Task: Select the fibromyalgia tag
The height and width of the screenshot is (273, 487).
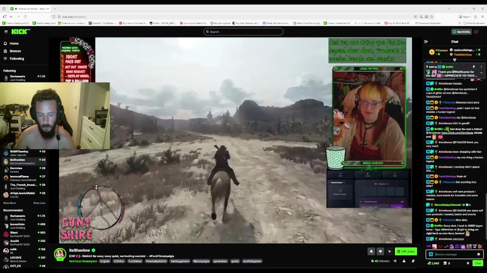Action: [201, 261]
